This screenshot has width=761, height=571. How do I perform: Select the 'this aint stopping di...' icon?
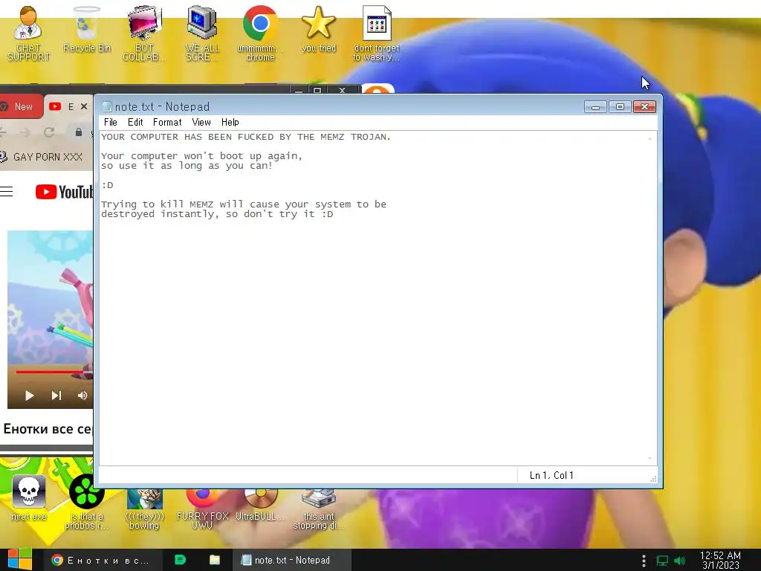318,509
